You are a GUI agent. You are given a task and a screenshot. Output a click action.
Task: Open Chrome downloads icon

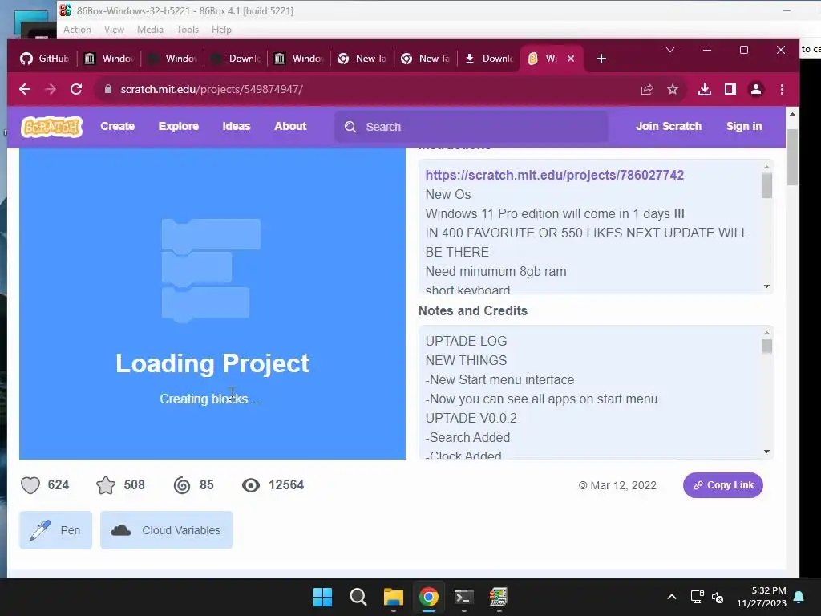tap(705, 90)
